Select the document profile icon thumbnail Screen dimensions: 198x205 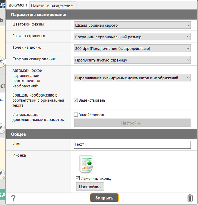click(86, 164)
